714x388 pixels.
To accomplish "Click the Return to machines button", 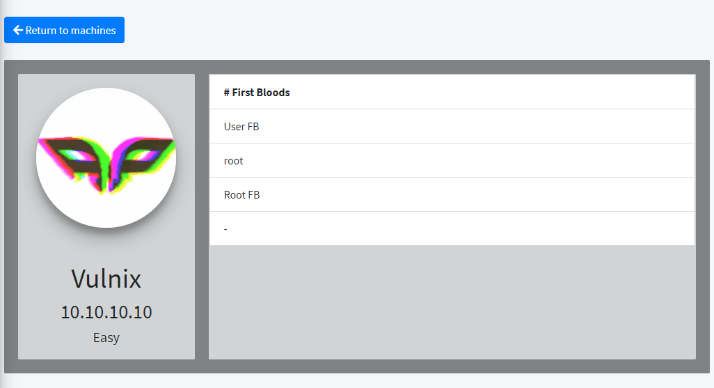I will (64, 30).
